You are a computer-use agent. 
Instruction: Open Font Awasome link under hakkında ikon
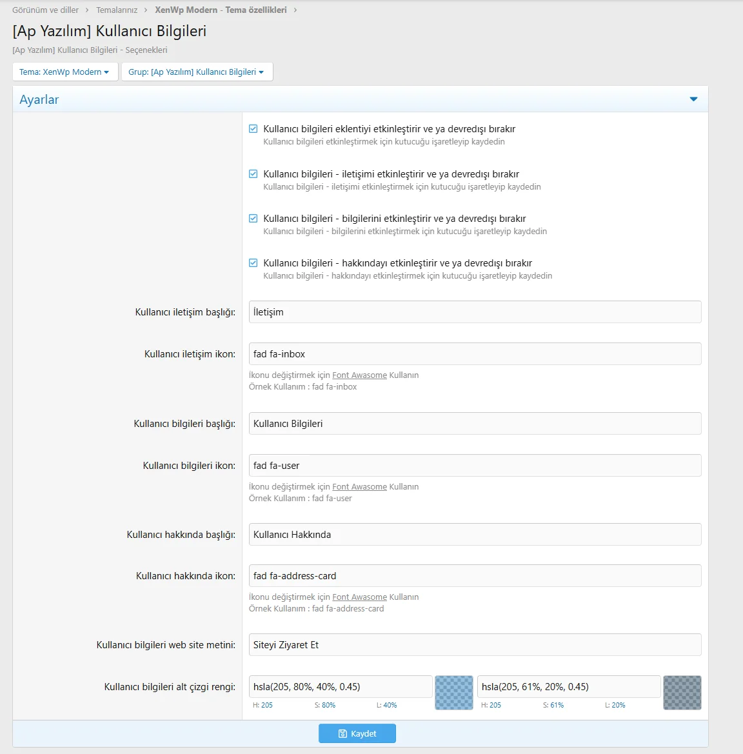coord(359,597)
